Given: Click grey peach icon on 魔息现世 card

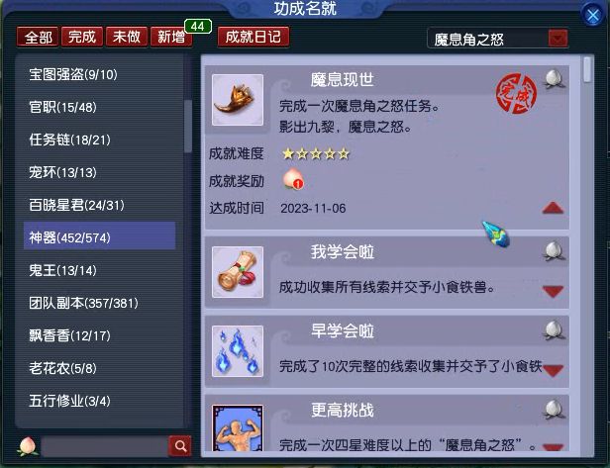Looking at the screenshot, I should (x=554, y=79).
